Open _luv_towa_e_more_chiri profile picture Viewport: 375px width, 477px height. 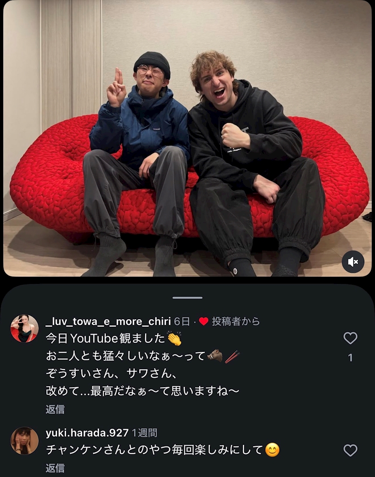pyautogui.click(x=24, y=329)
